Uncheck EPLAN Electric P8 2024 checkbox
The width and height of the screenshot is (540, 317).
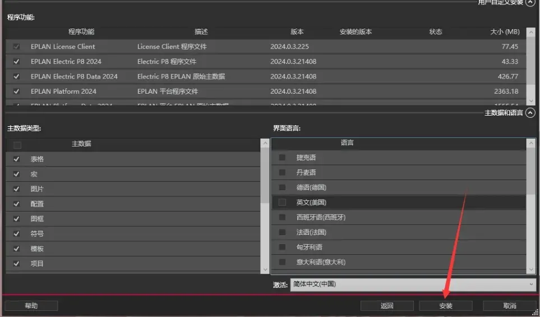(16, 62)
